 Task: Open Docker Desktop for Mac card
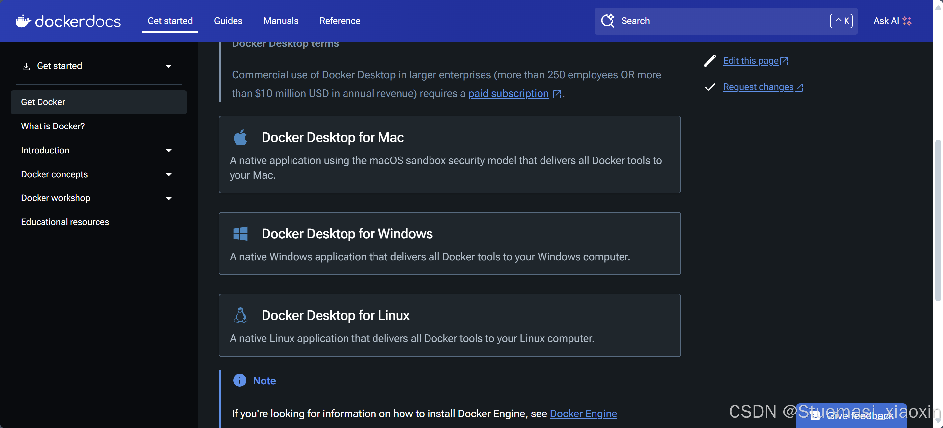pos(450,155)
